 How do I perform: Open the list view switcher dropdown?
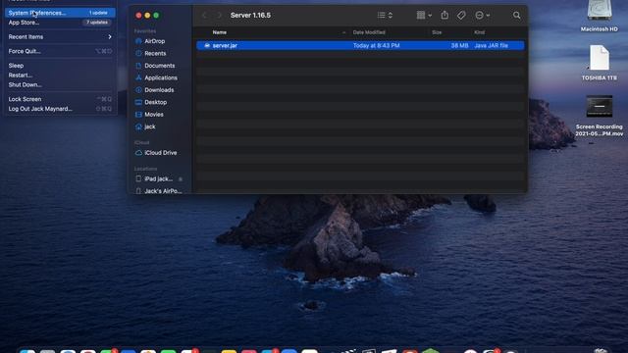point(385,16)
